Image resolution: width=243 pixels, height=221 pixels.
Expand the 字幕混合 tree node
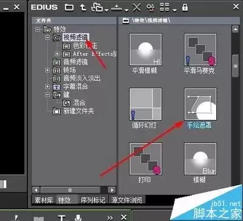click(x=47, y=87)
